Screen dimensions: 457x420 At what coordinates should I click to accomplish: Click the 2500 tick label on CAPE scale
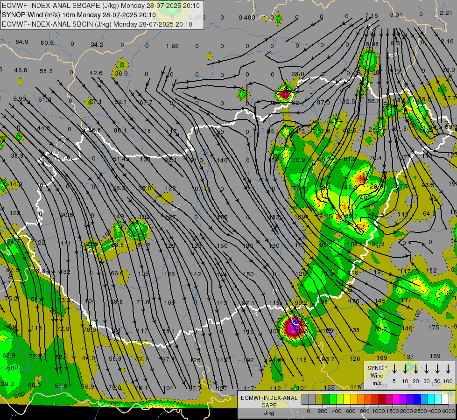click(420, 411)
